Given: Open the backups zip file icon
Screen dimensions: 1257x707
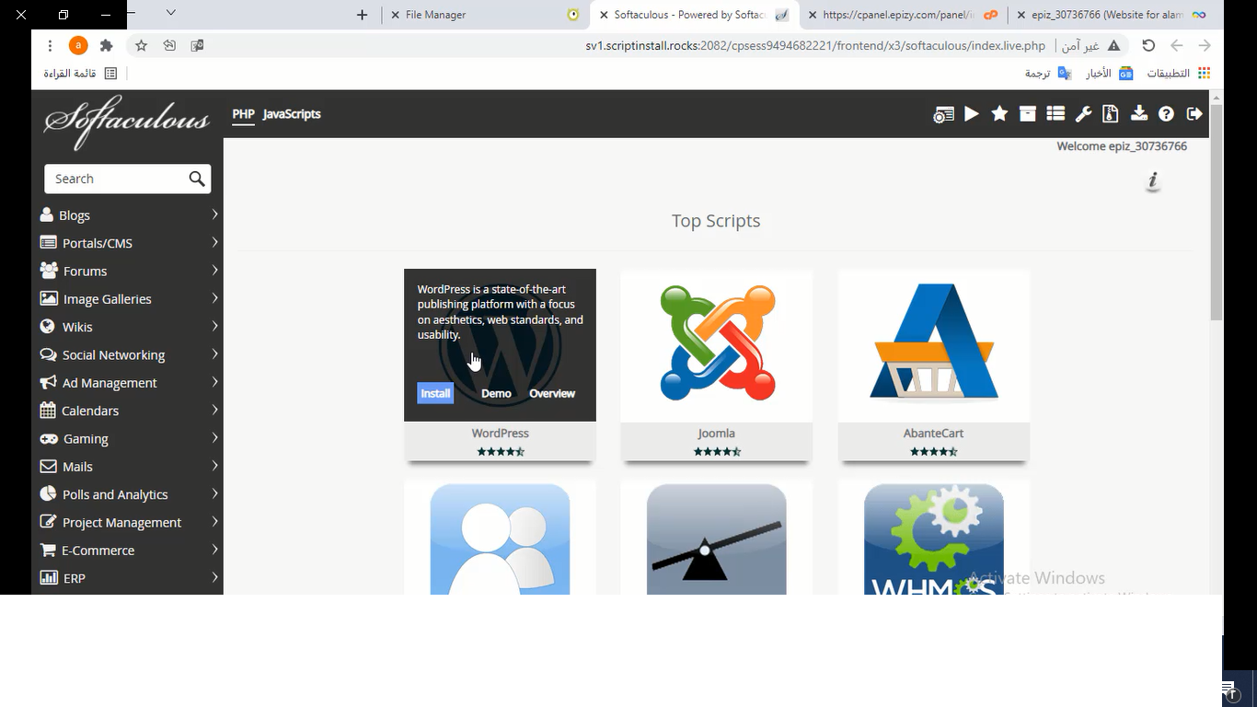Looking at the screenshot, I should tap(1111, 114).
